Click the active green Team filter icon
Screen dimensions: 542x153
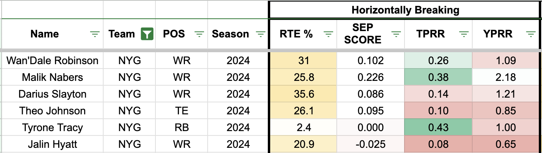click(x=147, y=34)
